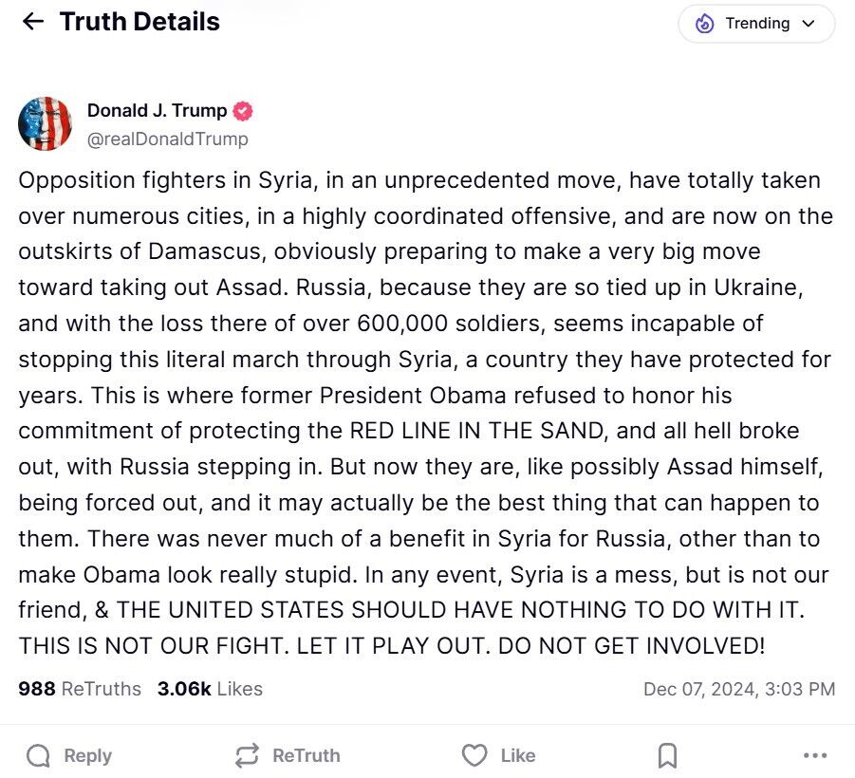Click the Reply text label
Image resolution: width=855 pixels, height=778 pixels.
(87, 755)
